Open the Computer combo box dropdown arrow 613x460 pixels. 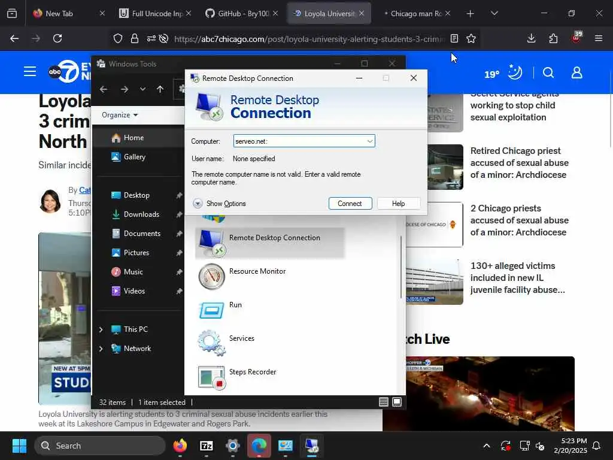pyautogui.click(x=369, y=141)
